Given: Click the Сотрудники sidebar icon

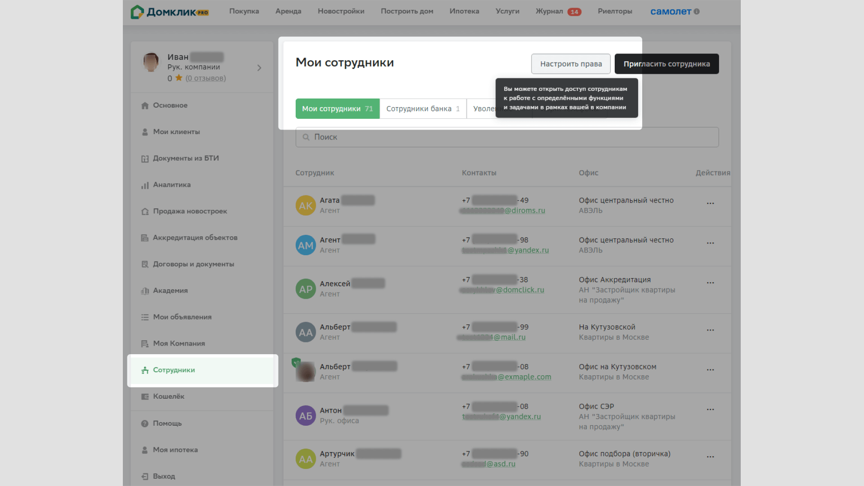Looking at the screenshot, I should click(x=145, y=370).
